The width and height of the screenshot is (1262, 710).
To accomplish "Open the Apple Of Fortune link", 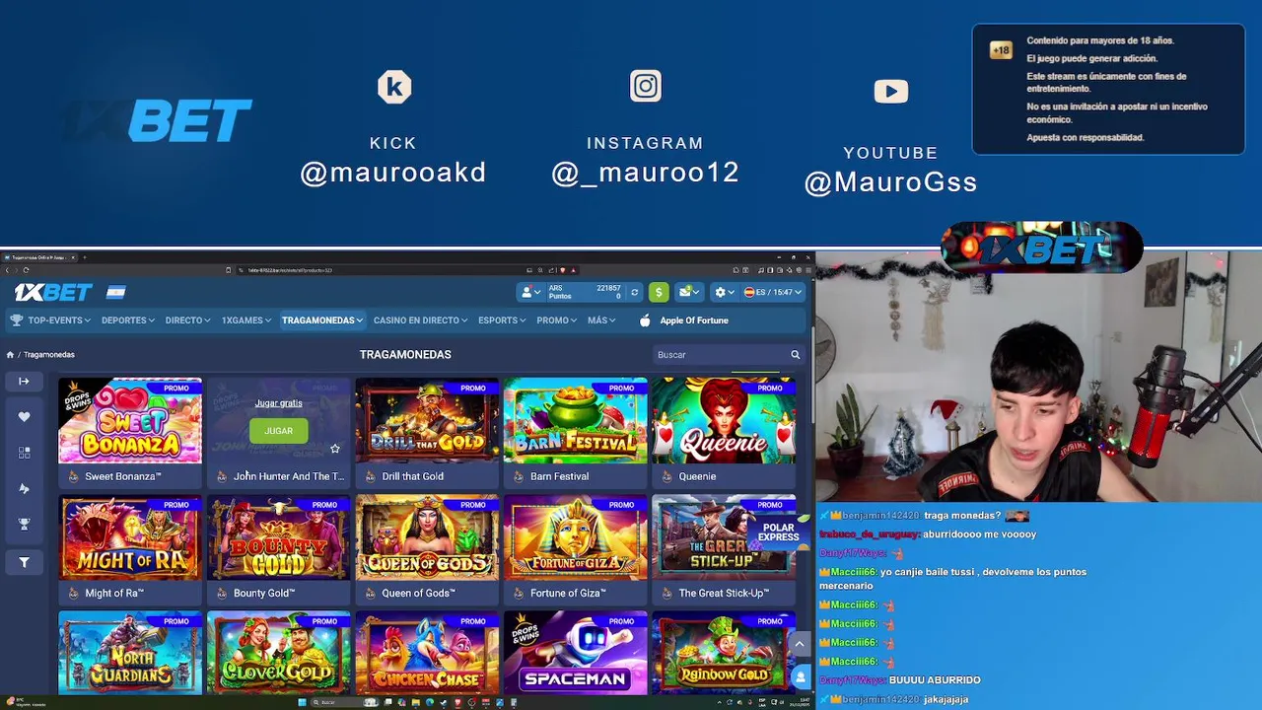I will 684,320.
